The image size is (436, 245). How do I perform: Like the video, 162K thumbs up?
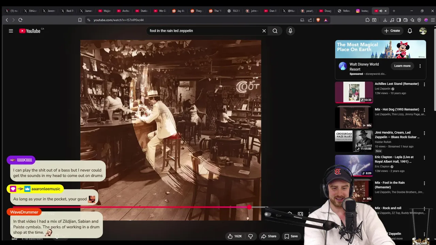pyautogui.click(x=235, y=236)
